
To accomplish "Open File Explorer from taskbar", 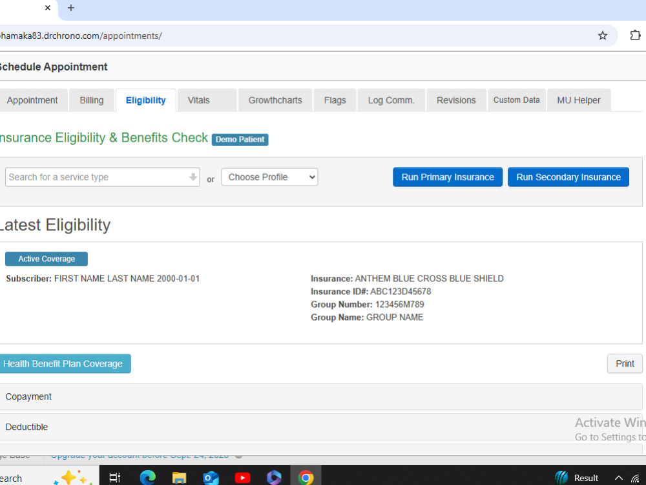I will tap(179, 478).
